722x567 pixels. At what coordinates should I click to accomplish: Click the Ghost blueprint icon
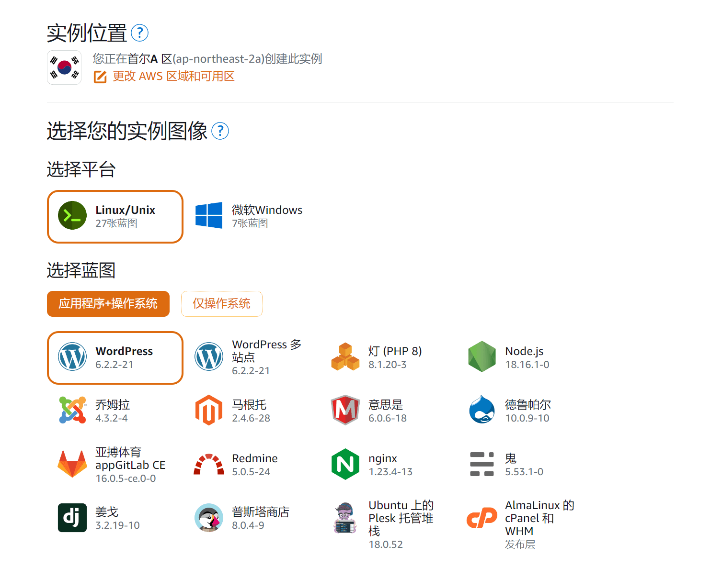coord(482,464)
